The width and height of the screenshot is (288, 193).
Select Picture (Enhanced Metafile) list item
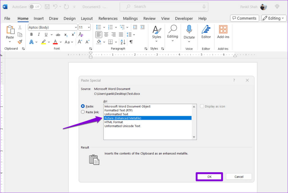click(148, 118)
